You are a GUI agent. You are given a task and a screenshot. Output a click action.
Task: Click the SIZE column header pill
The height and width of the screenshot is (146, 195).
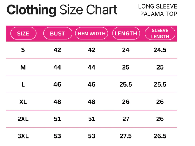tap(23, 34)
